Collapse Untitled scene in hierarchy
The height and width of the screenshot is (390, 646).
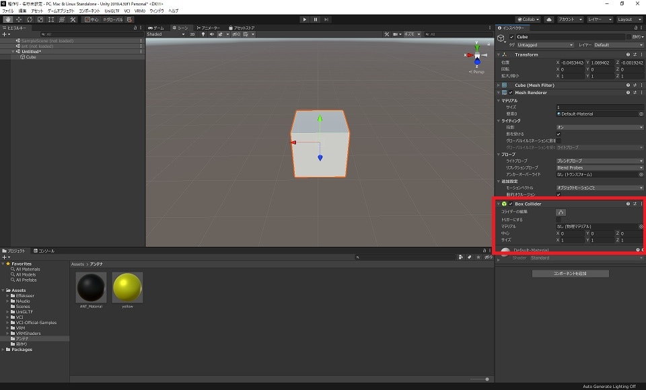(x=13, y=52)
